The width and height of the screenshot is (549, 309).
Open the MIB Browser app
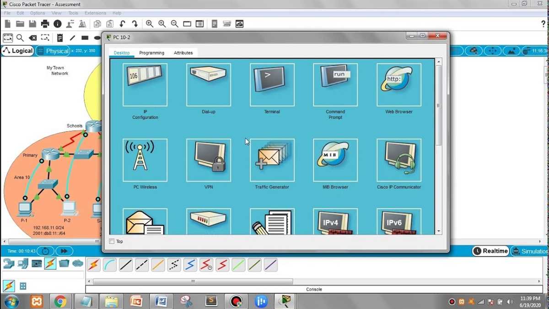pos(335,160)
